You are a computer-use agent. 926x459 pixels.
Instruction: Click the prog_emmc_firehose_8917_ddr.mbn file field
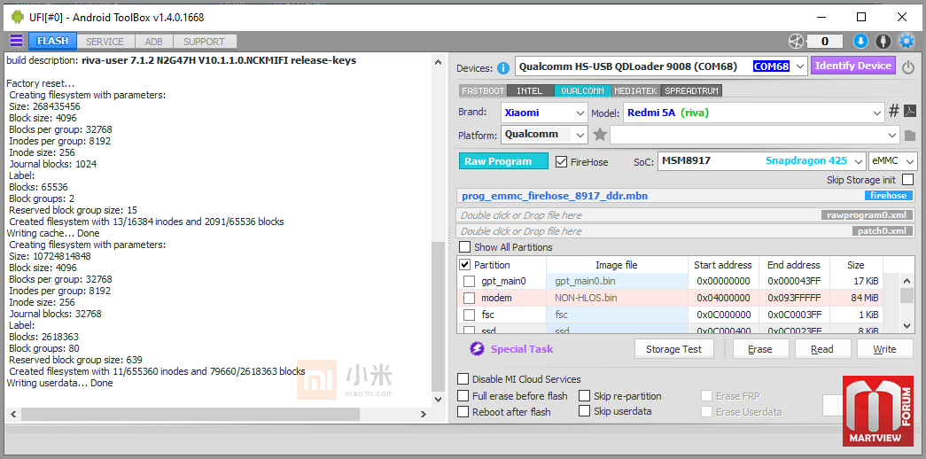686,196
